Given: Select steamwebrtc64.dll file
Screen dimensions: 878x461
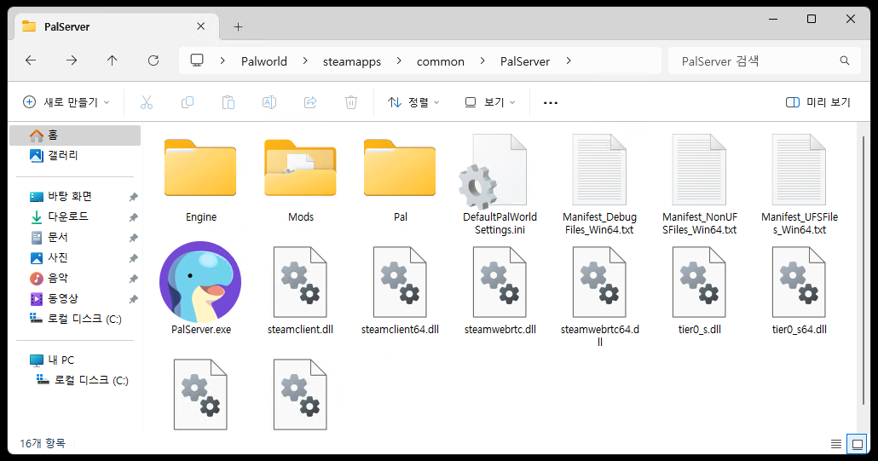Looking at the screenshot, I should click(x=599, y=297).
